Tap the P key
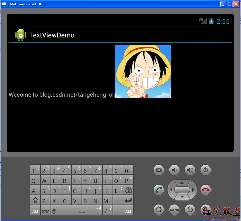 (x=128, y=180)
